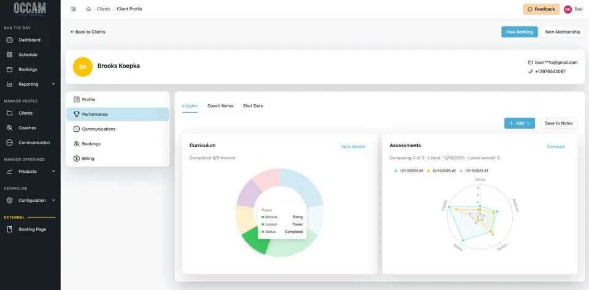This screenshot has width=589, height=290.
Task: Open Communication item in main sidebar
Action: 30,143
